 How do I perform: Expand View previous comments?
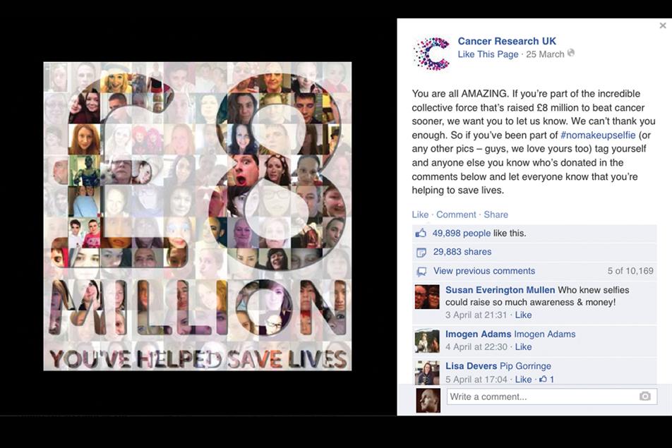484,271
